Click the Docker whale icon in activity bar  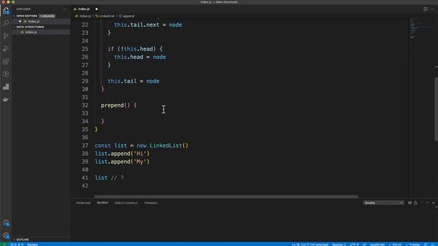point(6,100)
